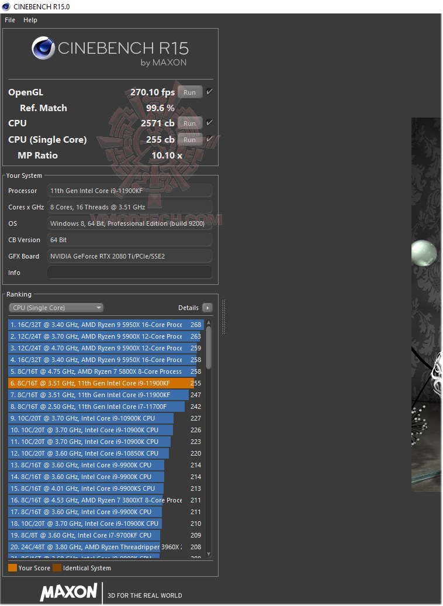Toggle the CPU (Single Core) checkbox
The image size is (443, 606).
[x=209, y=139]
